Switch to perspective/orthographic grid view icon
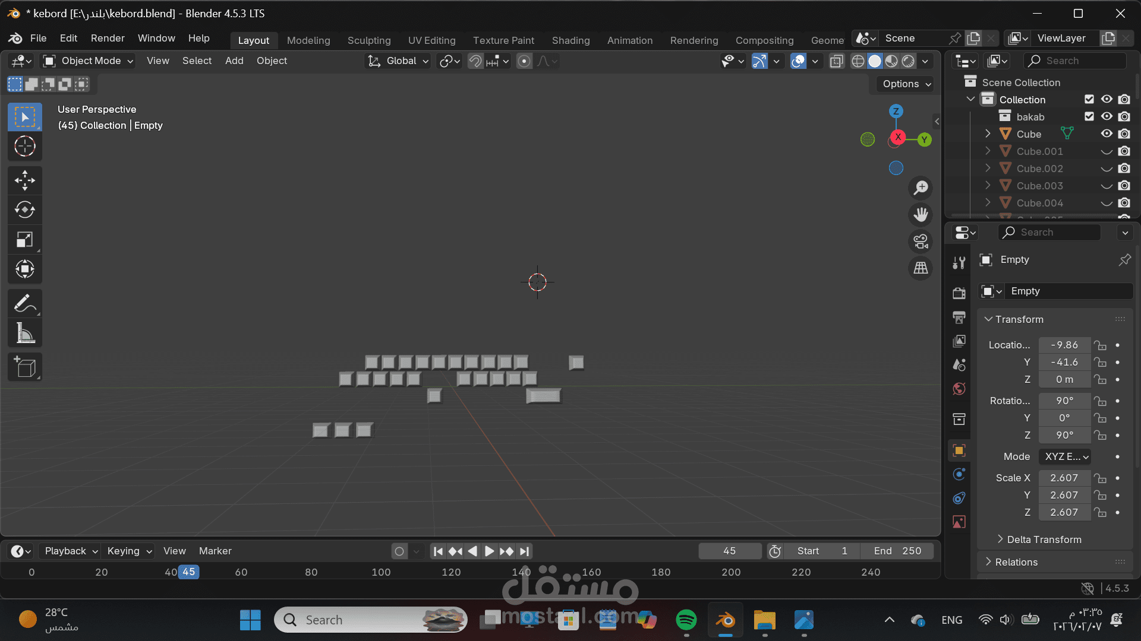 click(921, 268)
